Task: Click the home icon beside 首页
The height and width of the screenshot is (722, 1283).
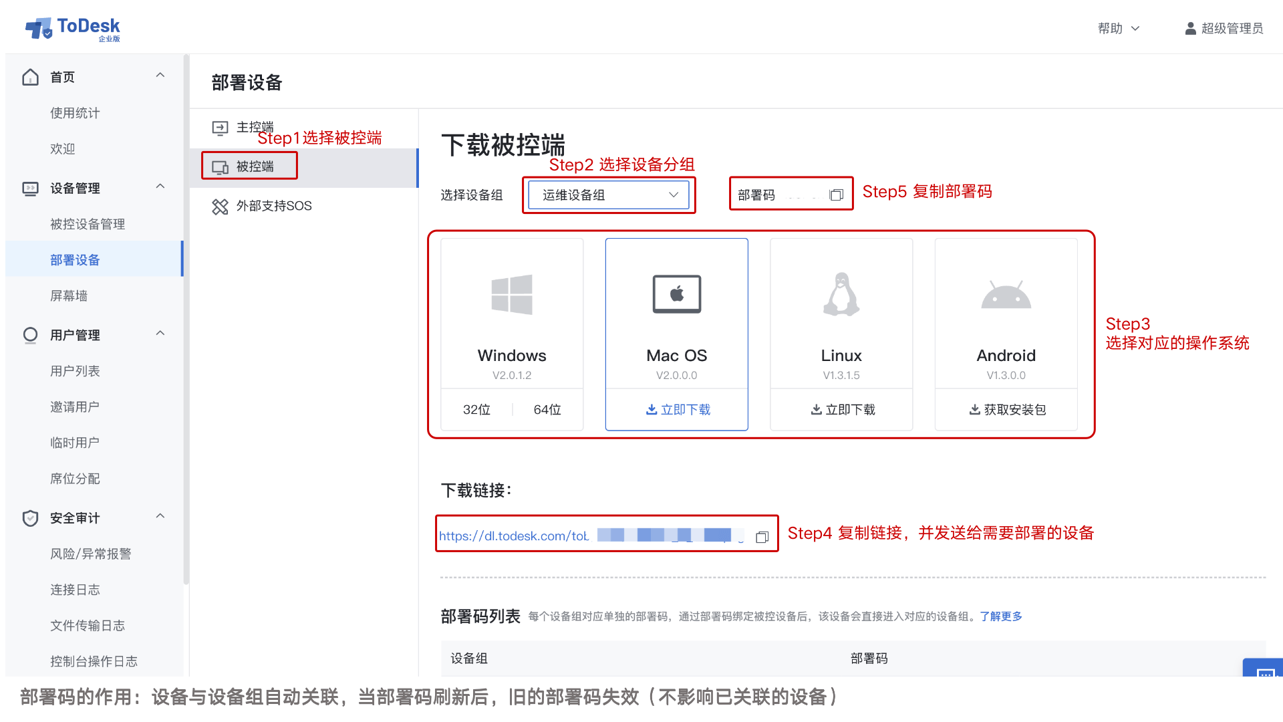Action: pos(30,77)
